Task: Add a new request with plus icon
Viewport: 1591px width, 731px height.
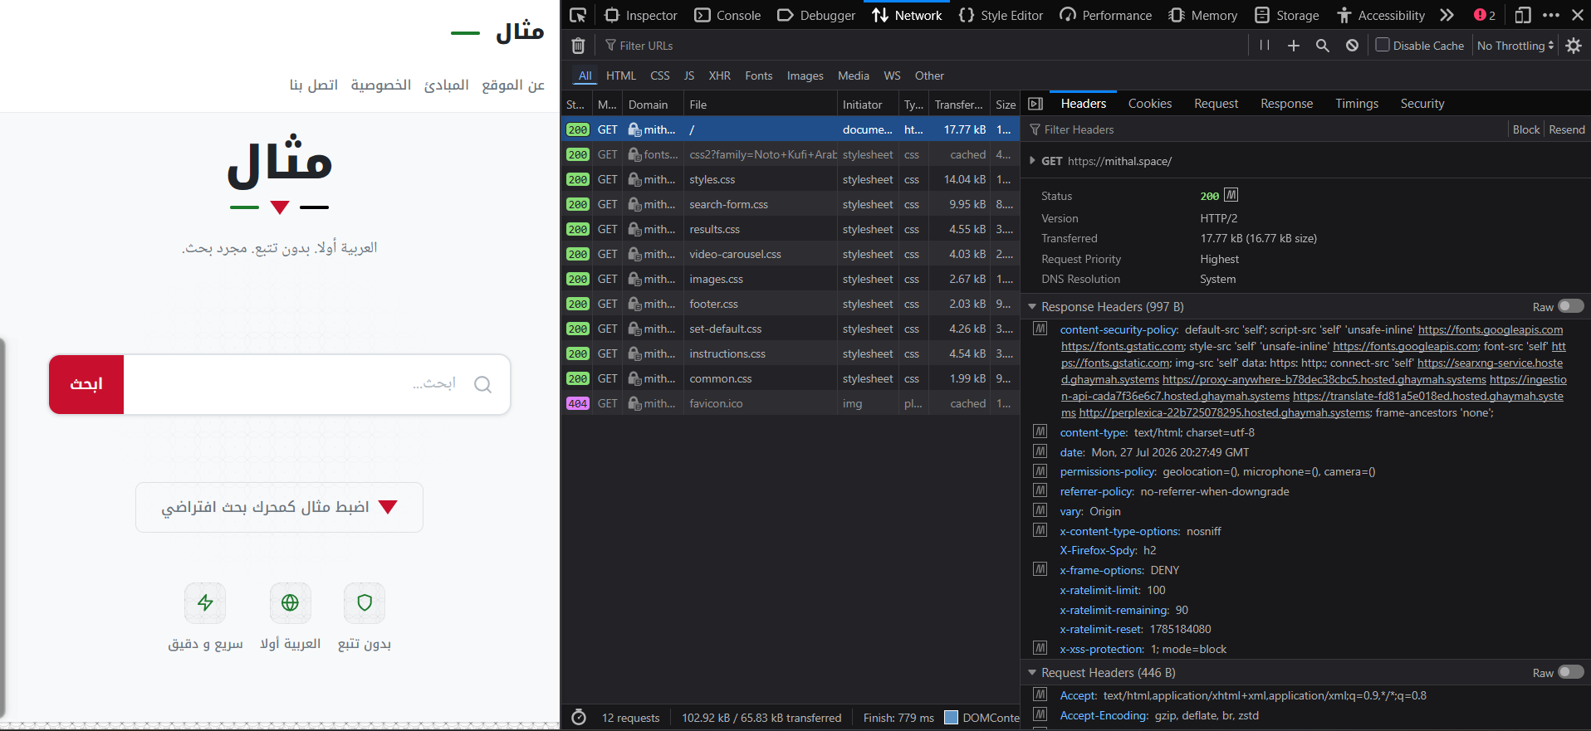Action: pyautogui.click(x=1294, y=46)
